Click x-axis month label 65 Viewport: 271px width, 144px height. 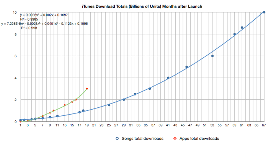(256, 125)
